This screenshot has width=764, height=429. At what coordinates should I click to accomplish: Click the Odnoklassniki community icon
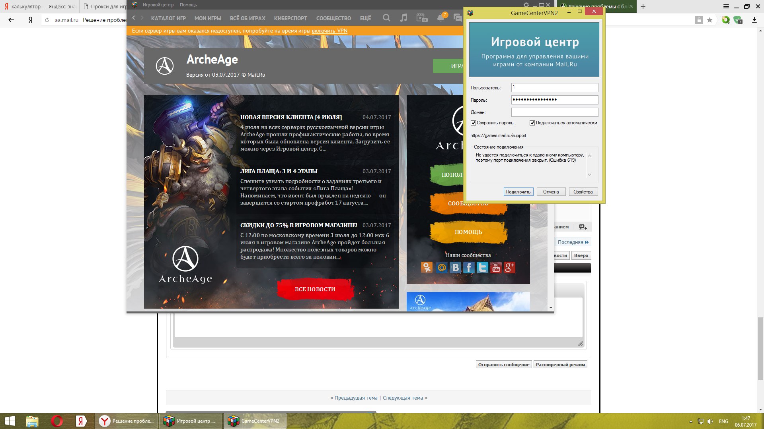427,268
